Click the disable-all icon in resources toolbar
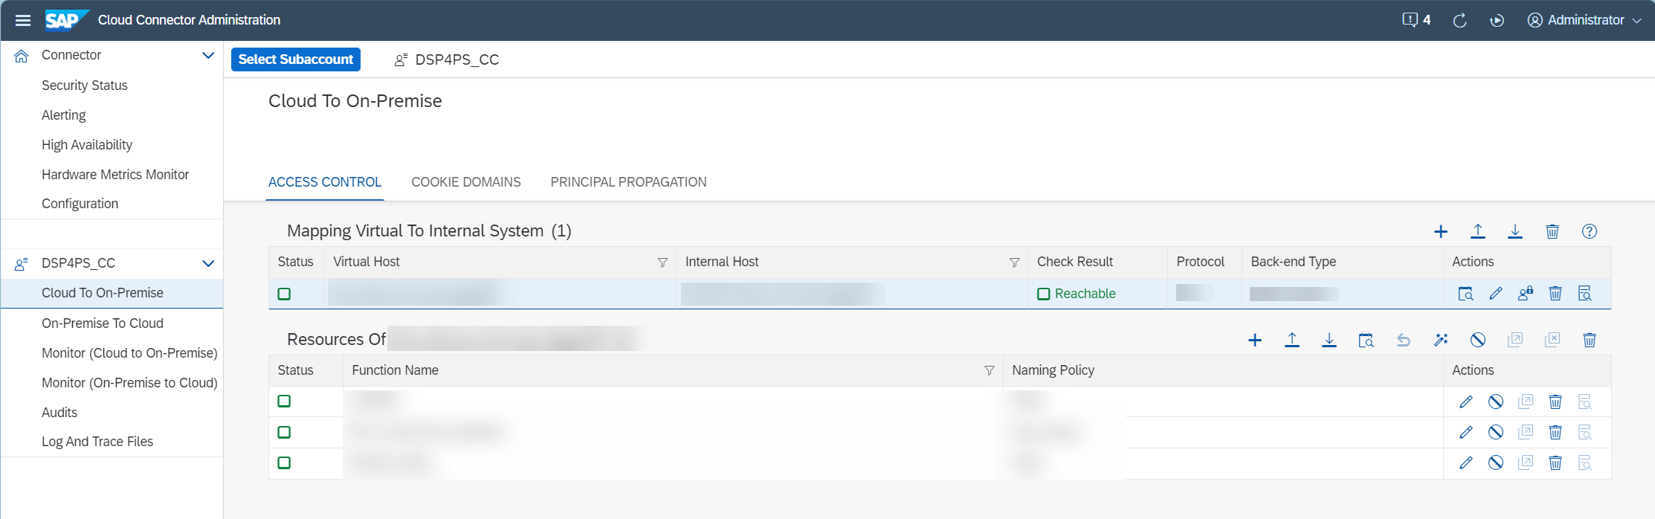 pyautogui.click(x=1478, y=340)
